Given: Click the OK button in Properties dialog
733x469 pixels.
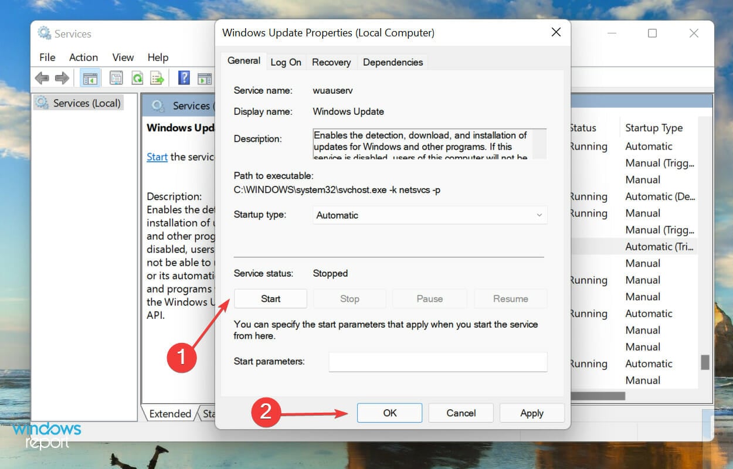Looking at the screenshot, I should 390,413.
